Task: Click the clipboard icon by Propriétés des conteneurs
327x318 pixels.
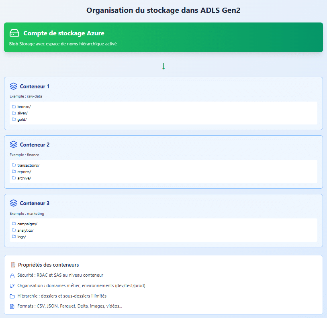Action: pyautogui.click(x=13, y=265)
